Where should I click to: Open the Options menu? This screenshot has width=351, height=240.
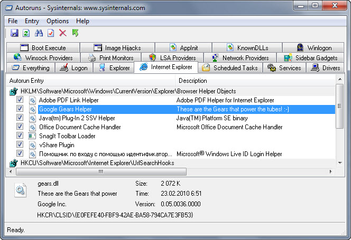click(x=58, y=21)
